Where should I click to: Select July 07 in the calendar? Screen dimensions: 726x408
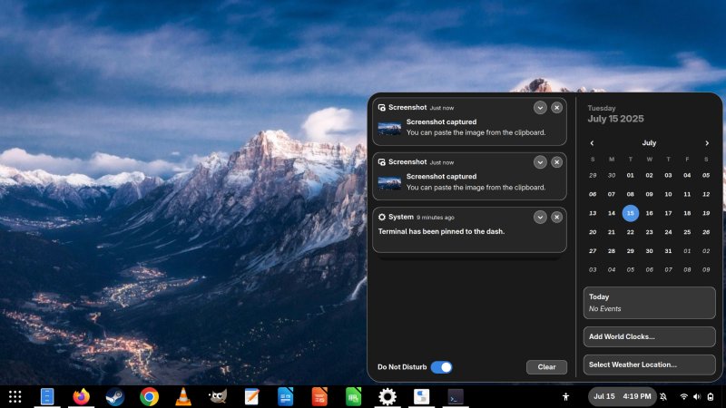(x=611, y=194)
